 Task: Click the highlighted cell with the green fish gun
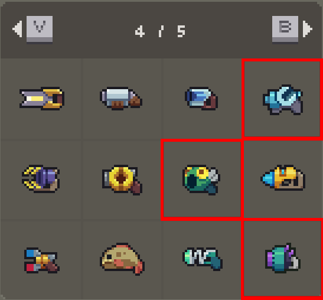[x=202, y=180]
